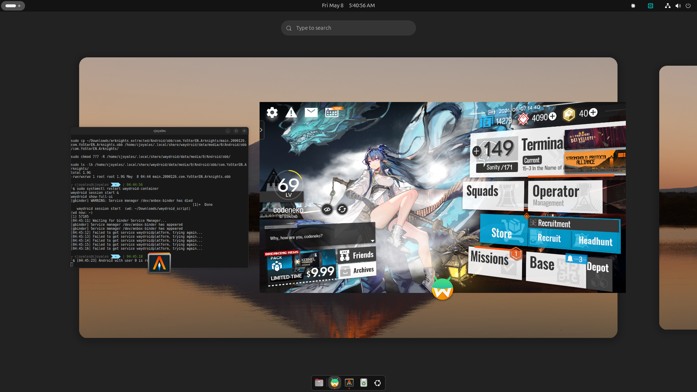Open the Archives
Image resolution: width=697 pixels, height=392 pixels.
click(357, 270)
